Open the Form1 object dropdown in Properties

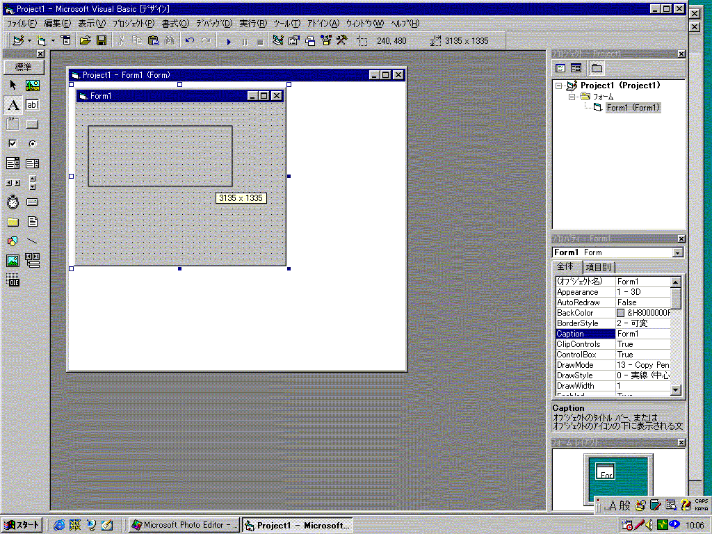click(677, 253)
